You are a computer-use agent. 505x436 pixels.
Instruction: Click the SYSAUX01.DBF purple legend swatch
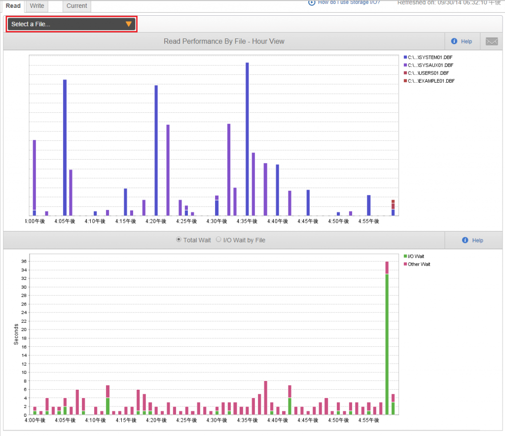point(405,65)
